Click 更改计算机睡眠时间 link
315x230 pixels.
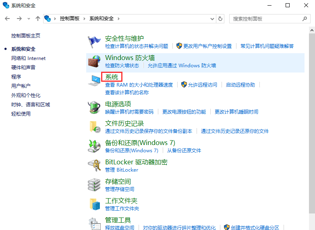pos(236,112)
